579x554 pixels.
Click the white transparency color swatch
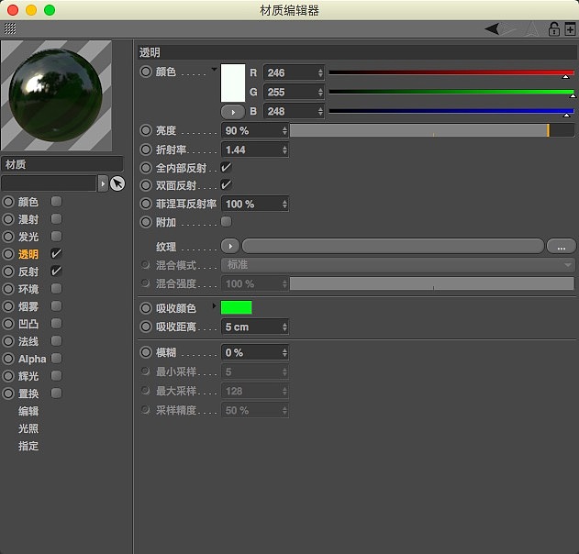coord(233,83)
